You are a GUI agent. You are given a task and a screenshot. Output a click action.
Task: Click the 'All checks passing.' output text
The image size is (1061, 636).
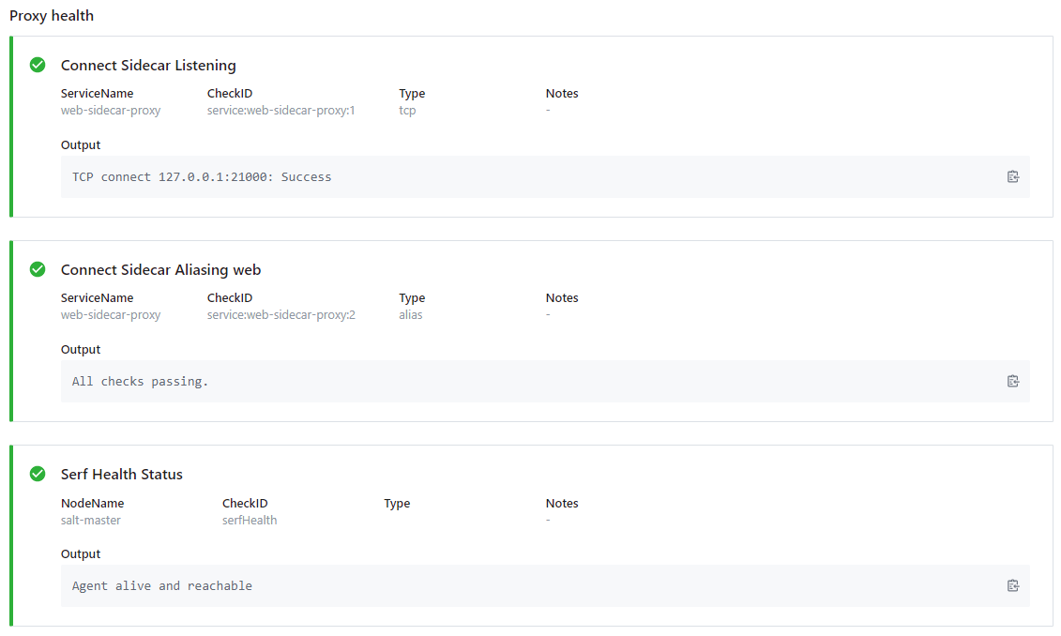click(140, 381)
